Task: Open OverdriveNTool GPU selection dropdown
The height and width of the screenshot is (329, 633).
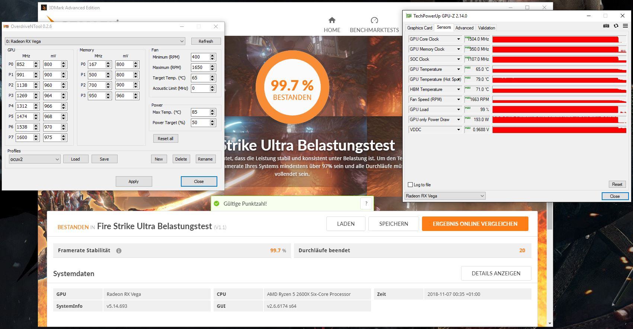Action: [95, 41]
